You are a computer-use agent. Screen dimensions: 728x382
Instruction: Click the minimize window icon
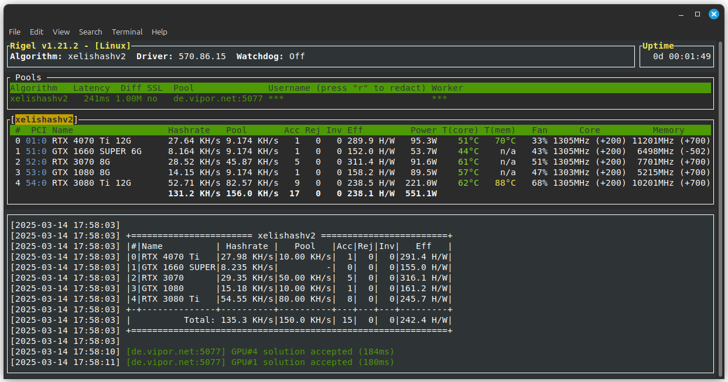(x=680, y=14)
